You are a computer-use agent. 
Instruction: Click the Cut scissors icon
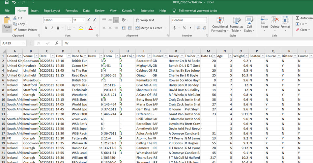[15, 18]
